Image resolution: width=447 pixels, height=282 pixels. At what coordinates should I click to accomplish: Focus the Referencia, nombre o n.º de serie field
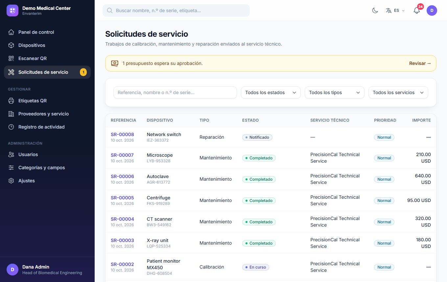[175, 92]
